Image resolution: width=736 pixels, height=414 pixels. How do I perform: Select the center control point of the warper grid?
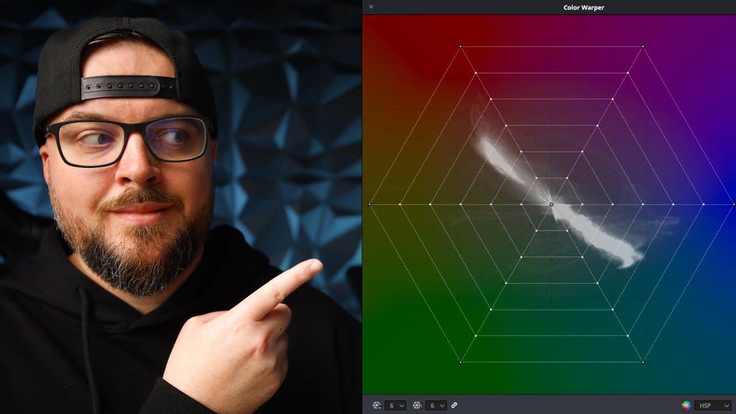pos(551,204)
